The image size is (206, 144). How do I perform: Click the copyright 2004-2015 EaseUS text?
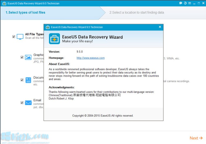[x=103, y=116]
